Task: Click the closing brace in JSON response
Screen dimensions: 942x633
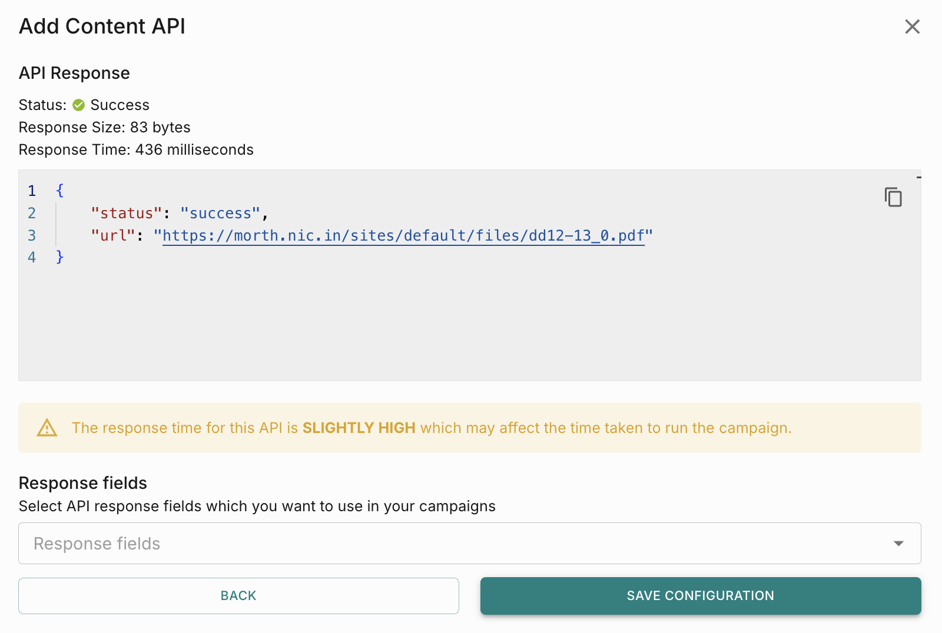Action: 59,257
